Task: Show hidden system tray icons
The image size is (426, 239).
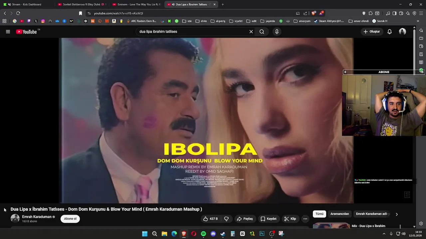Action: (384, 234)
